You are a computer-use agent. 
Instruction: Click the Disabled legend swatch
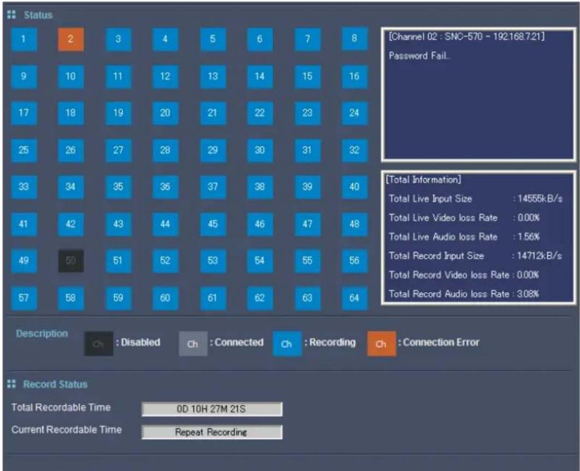[98, 343]
